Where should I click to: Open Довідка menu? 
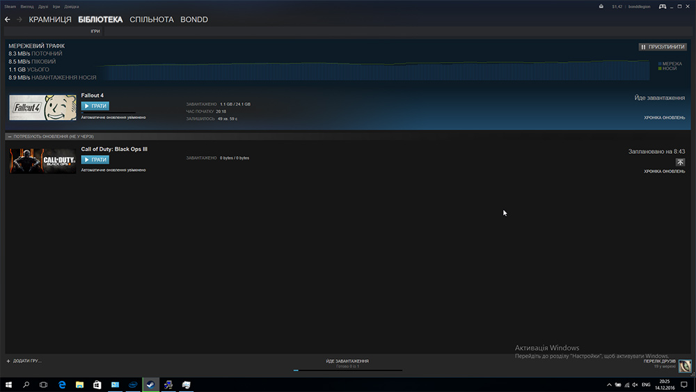72,7
